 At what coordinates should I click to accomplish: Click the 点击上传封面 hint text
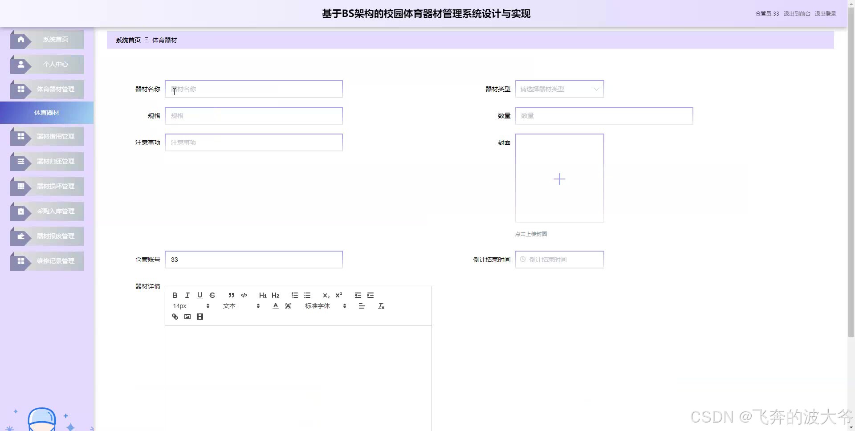[531, 234]
